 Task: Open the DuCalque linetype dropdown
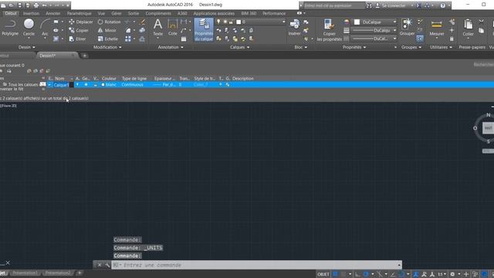tap(394, 39)
